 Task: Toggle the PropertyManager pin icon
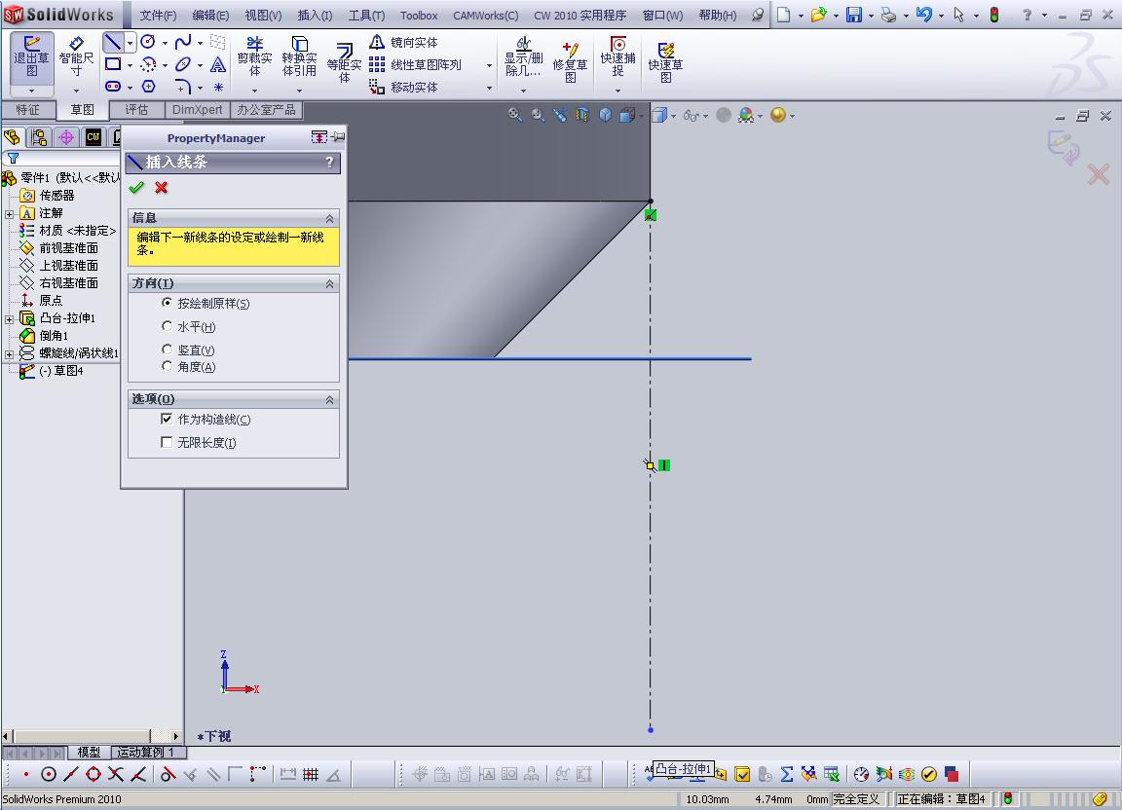[339, 136]
